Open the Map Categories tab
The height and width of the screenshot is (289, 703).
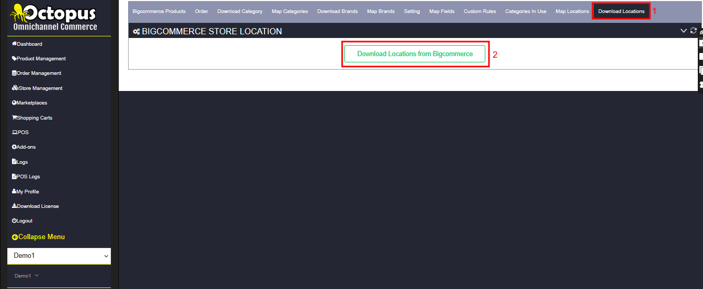(290, 11)
